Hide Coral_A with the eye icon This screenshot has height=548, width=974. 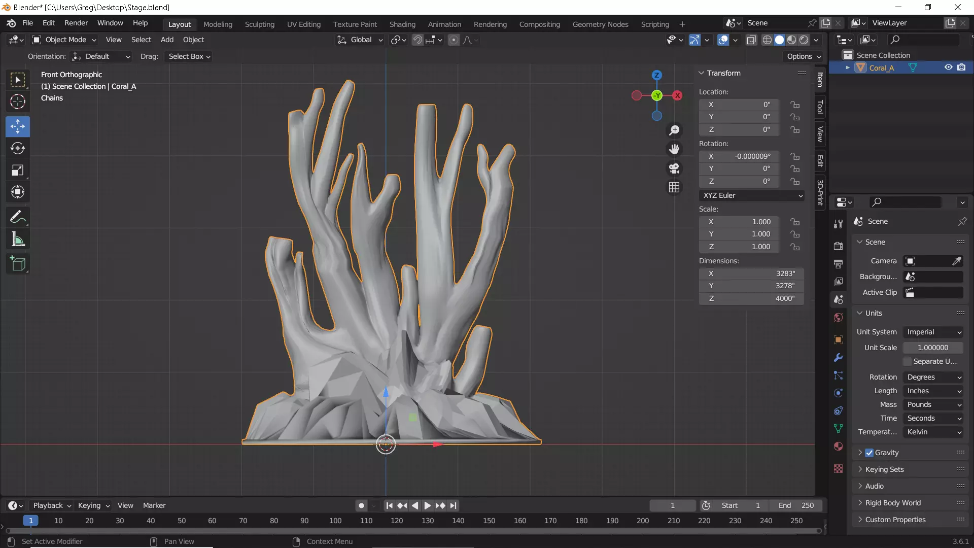coord(948,67)
